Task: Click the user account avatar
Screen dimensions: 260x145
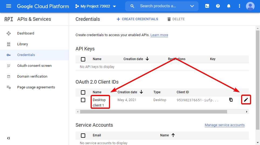Action: 250,6
